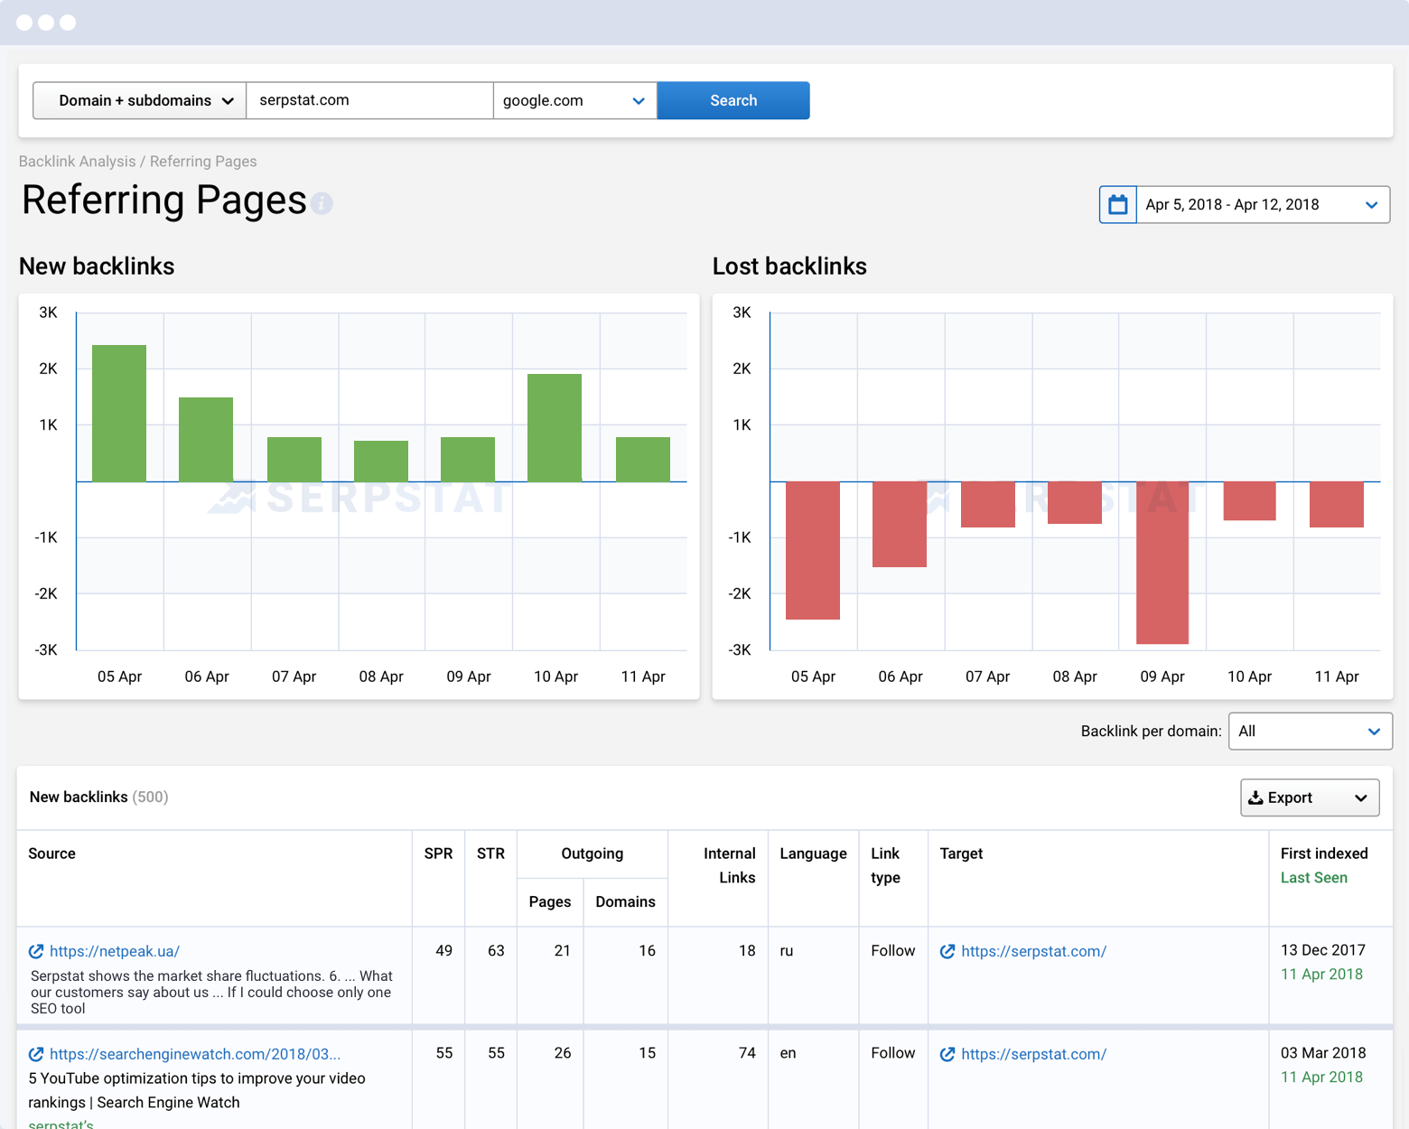Screen dimensions: 1409x1129
Task: Open serpstat.com target link in netpeak row
Action: coord(1033,951)
